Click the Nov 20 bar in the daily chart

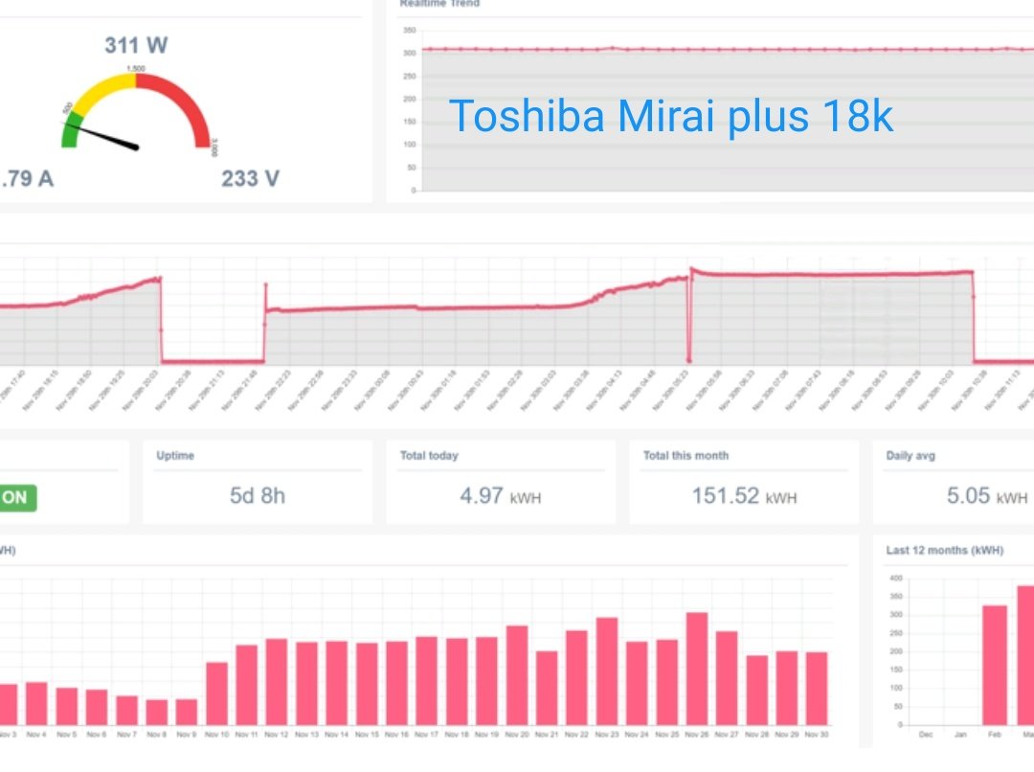point(516,675)
